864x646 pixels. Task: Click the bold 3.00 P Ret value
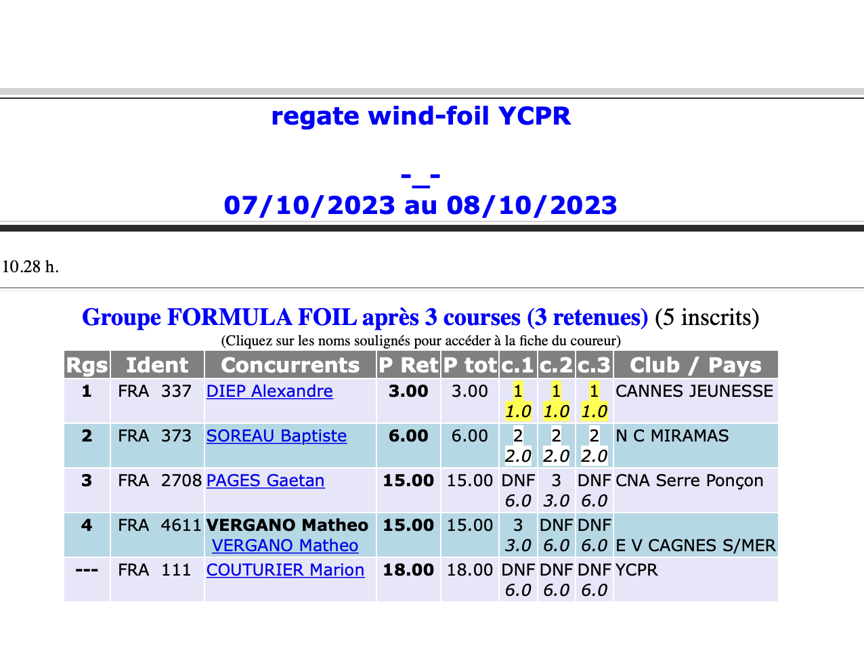pos(408,391)
